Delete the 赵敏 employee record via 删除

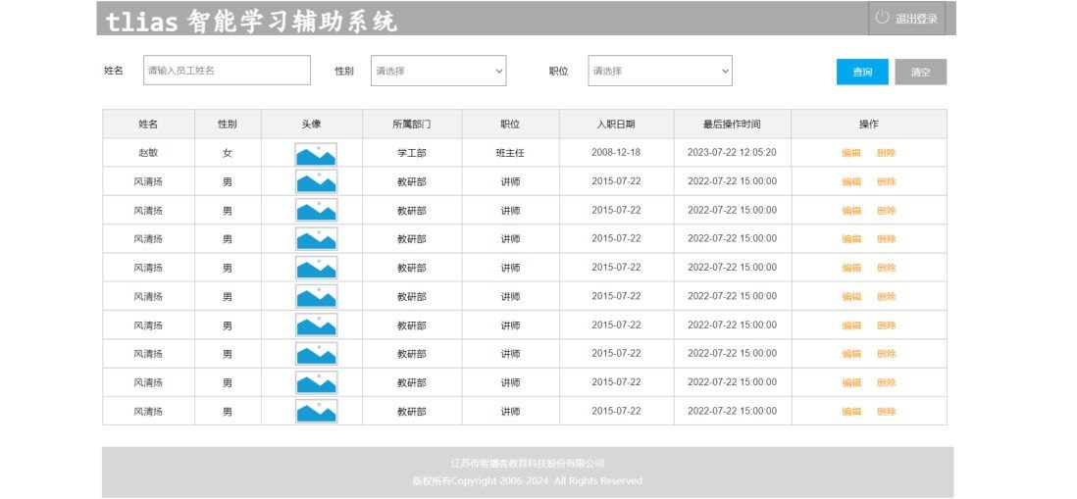pyautogui.click(x=886, y=153)
